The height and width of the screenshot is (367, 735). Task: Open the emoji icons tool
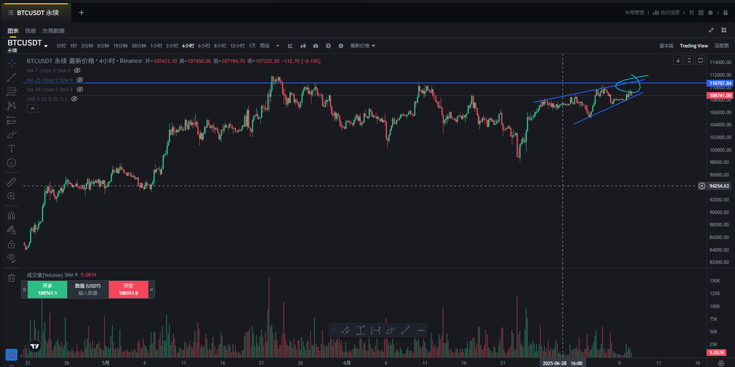11,163
